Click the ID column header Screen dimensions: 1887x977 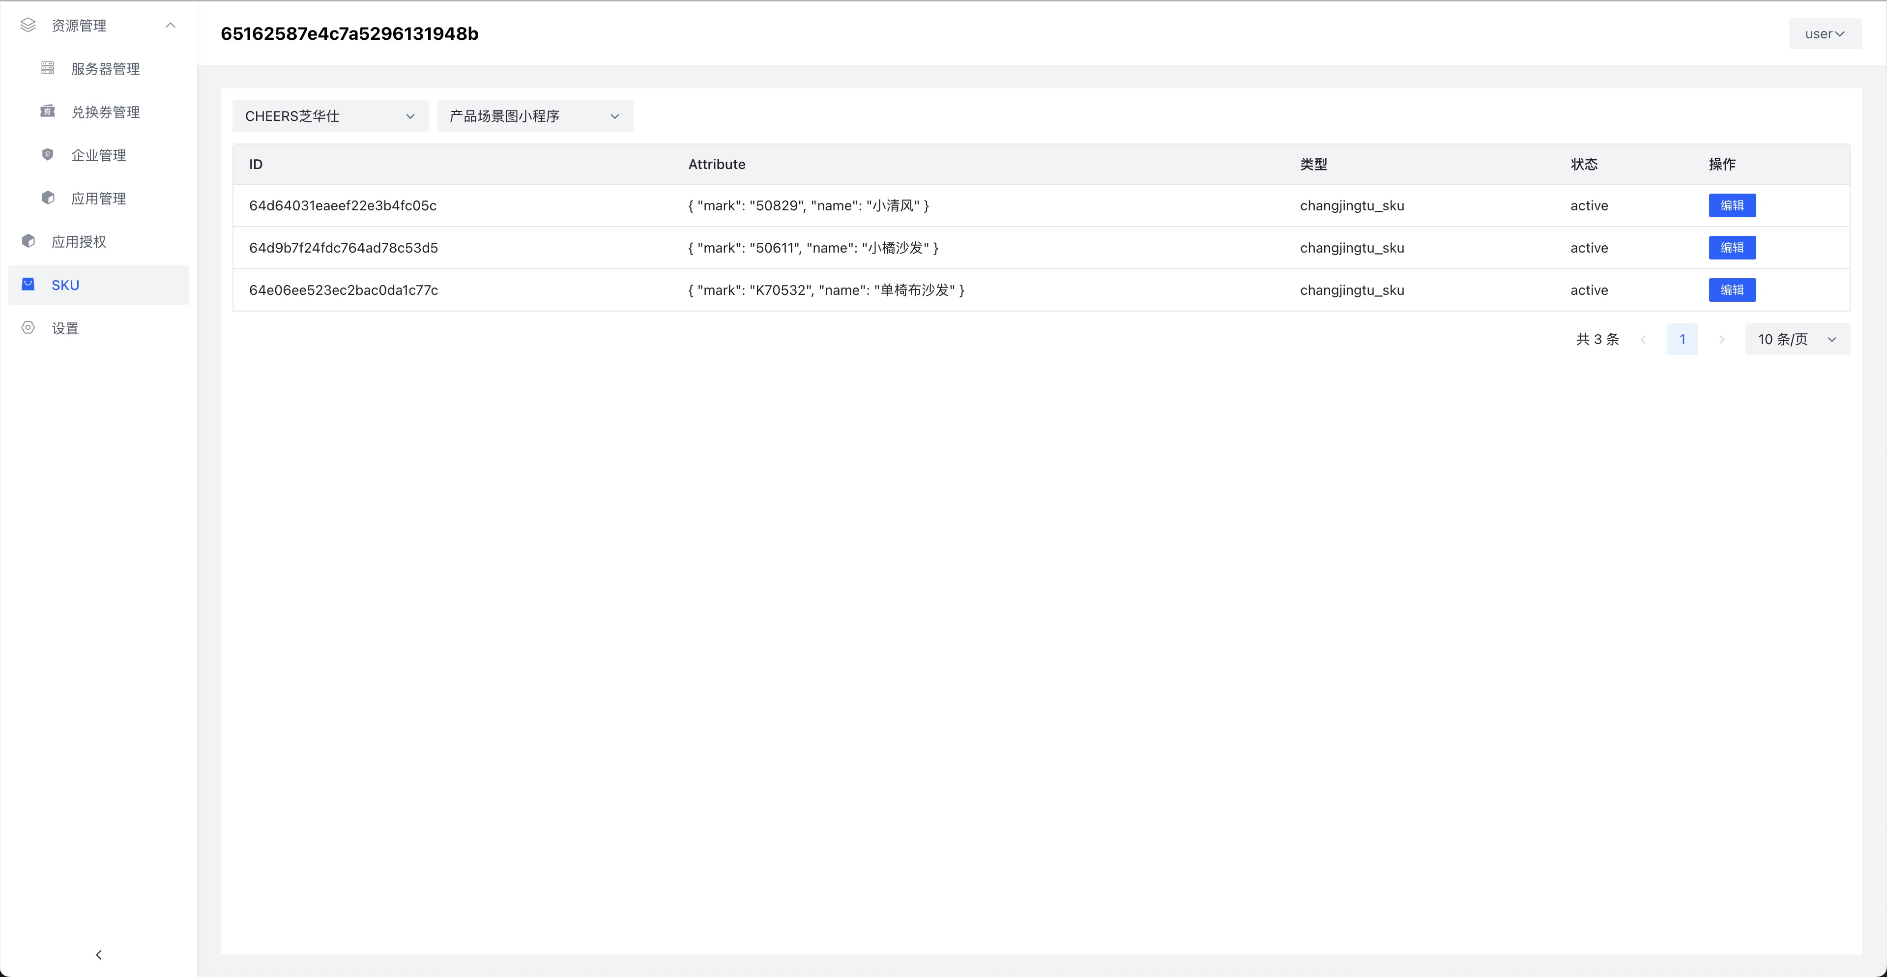pyautogui.click(x=256, y=164)
